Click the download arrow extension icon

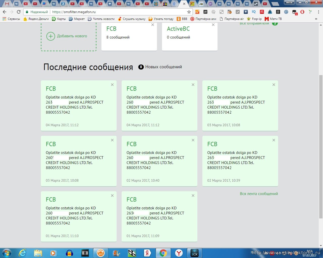click(246, 12)
